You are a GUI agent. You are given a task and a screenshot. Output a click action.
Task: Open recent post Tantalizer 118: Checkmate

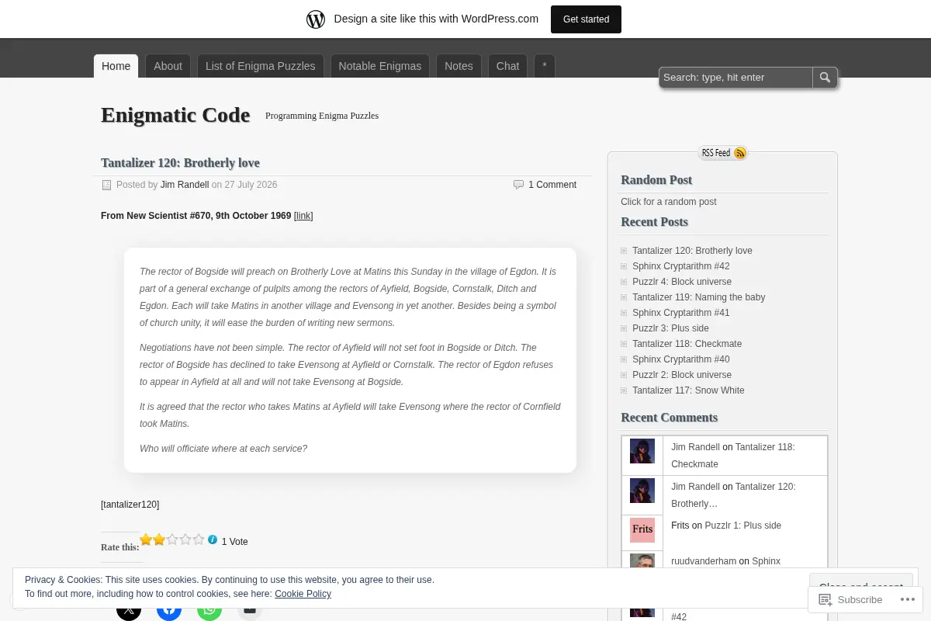(x=687, y=344)
